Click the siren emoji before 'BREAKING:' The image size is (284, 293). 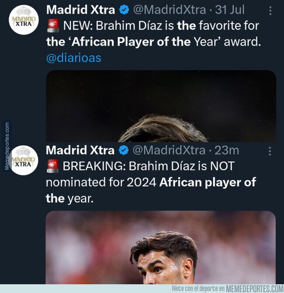pos(53,167)
